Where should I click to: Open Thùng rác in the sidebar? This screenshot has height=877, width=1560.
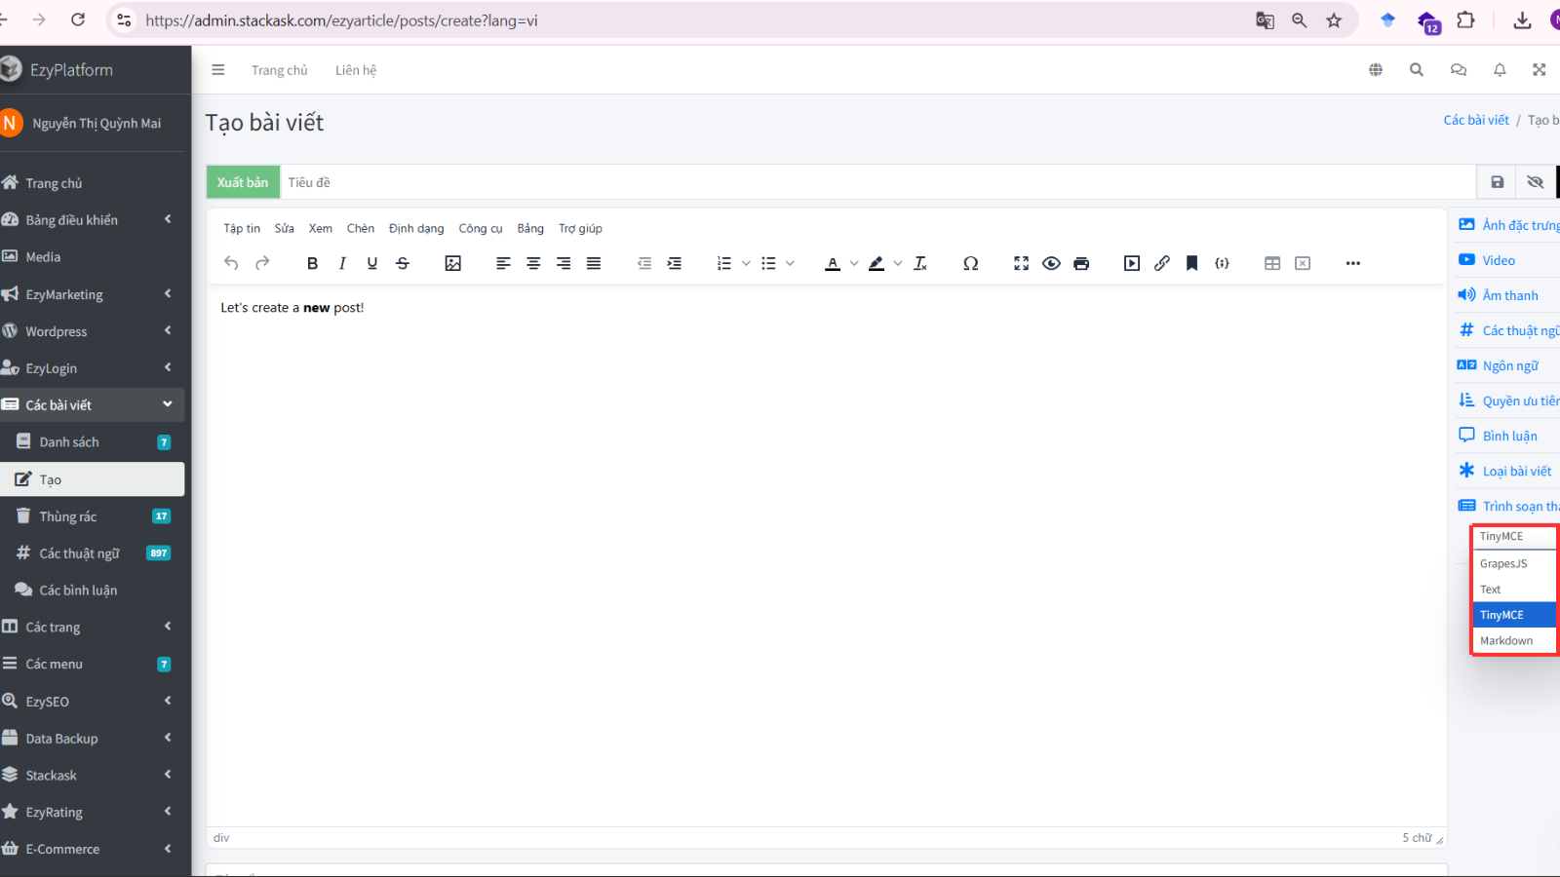click(x=93, y=516)
